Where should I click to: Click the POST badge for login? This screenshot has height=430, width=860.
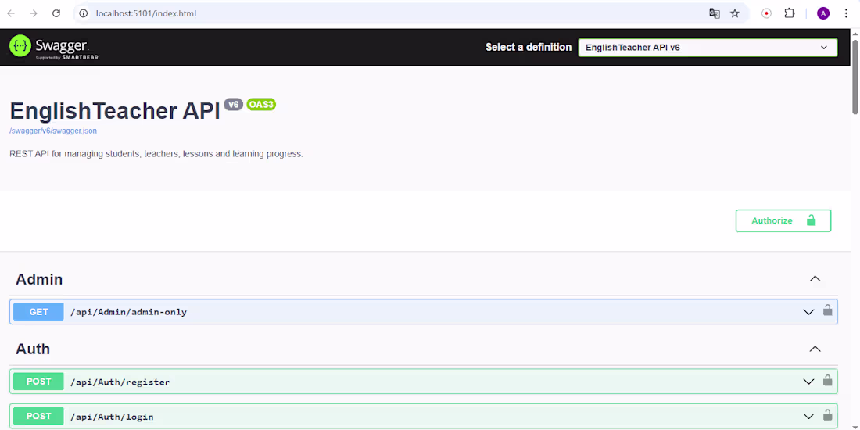(x=38, y=417)
